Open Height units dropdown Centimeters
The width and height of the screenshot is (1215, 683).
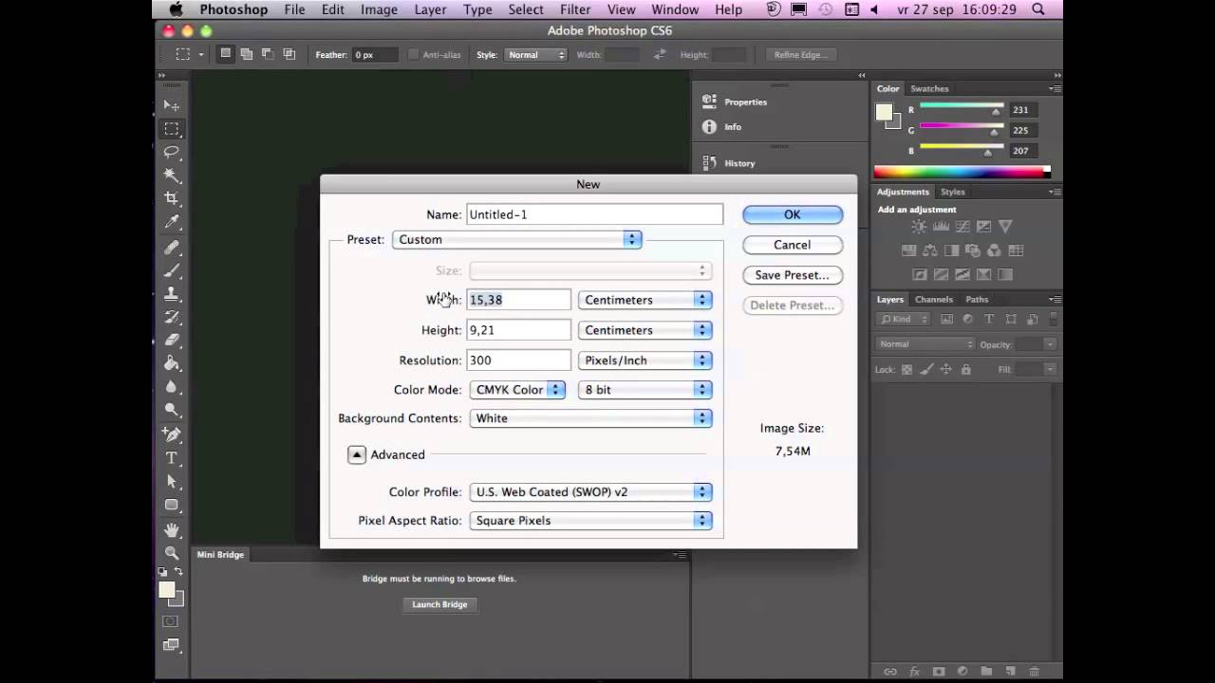tap(645, 330)
